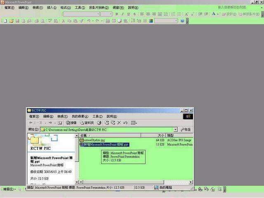Toggle numbered list formatting
The image size is (264, 198).
click(x=173, y=14)
